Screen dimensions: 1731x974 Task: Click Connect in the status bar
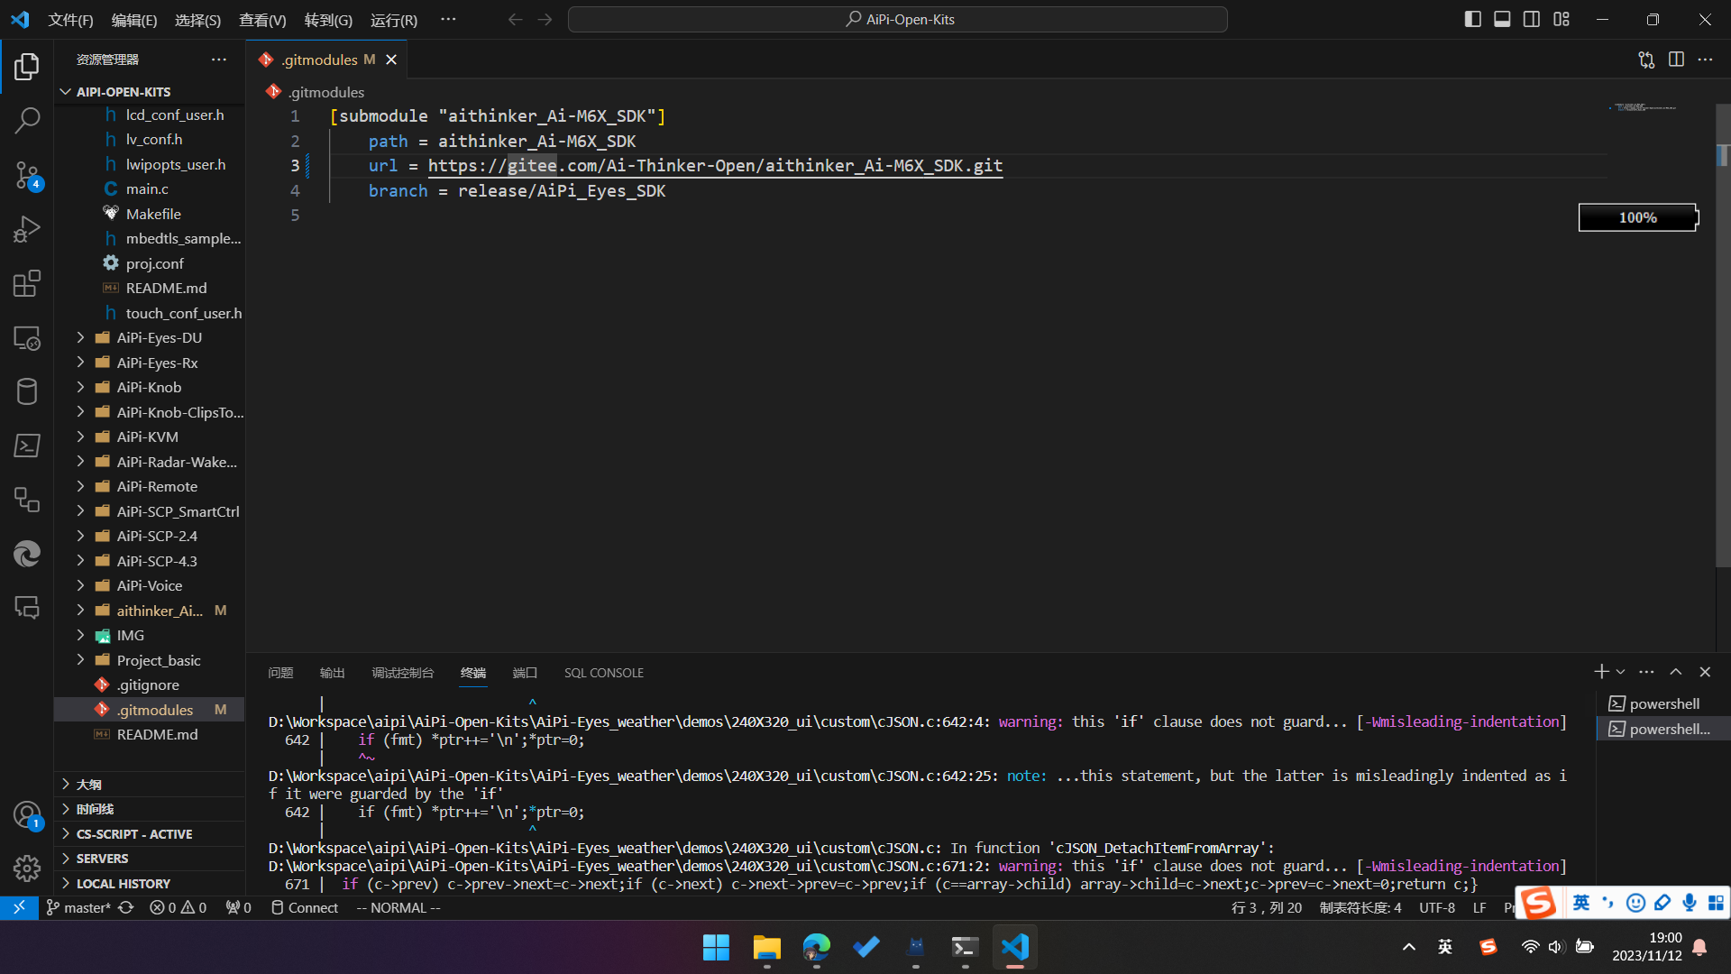pyautogui.click(x=305, y=907)
